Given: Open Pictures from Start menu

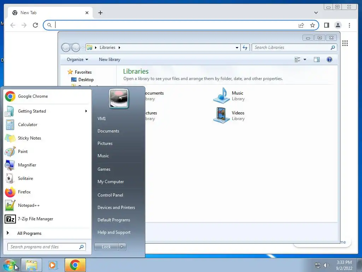Looking at the screenshot, I should tap(105, 144).
